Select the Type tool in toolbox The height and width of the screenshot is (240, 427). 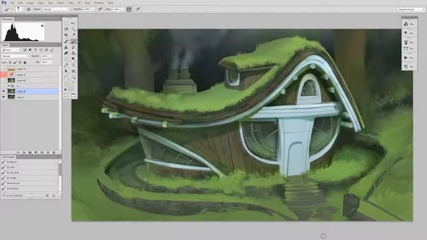tap(73, 65)
